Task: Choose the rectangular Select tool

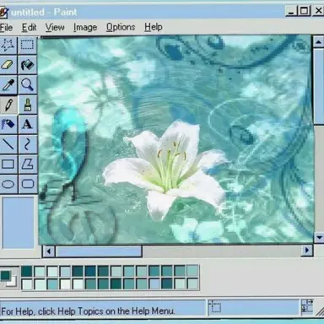Action: [27, 45]
